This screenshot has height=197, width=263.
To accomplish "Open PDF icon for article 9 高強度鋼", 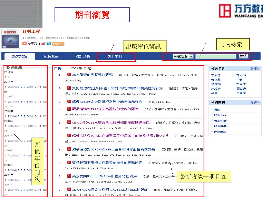I will tap(69, 176).
